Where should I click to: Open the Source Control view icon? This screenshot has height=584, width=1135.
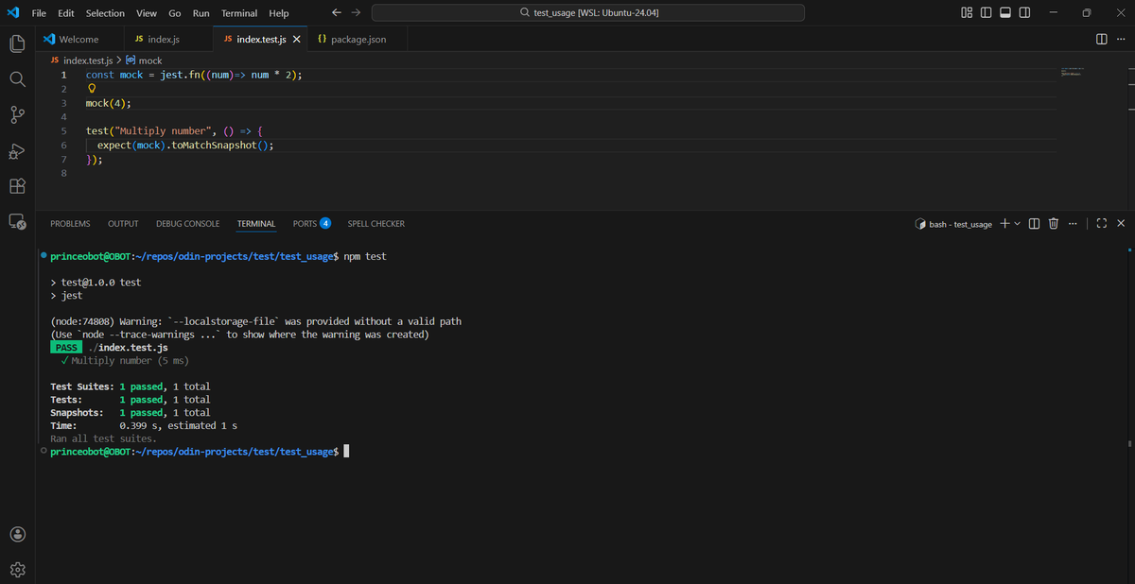tap(17, 115)
